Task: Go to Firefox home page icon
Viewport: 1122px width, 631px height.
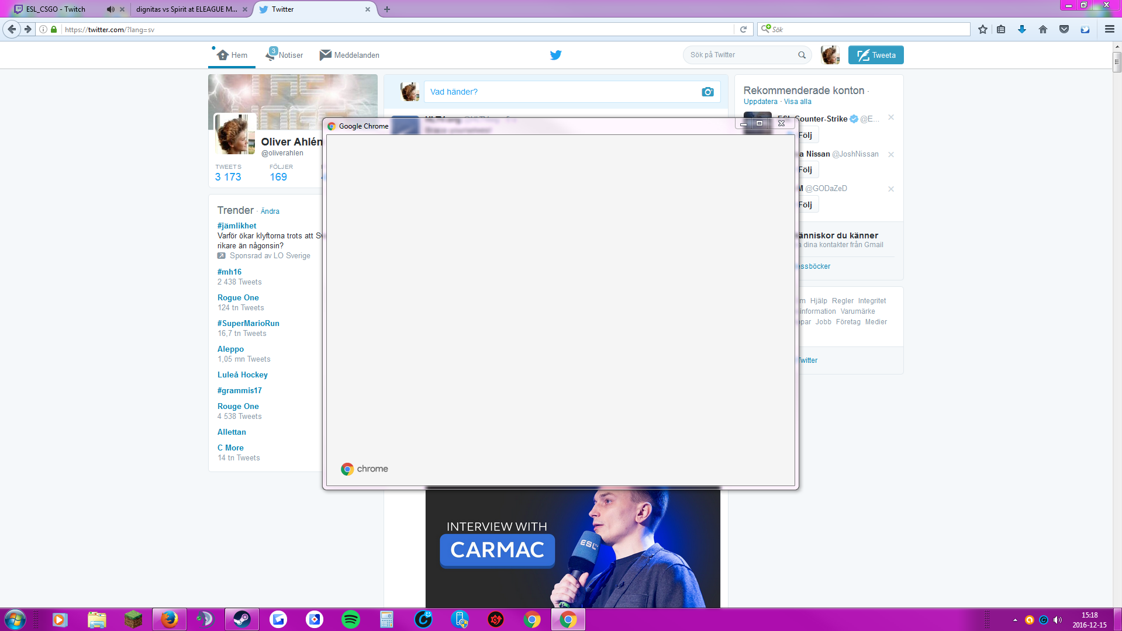Action: [x=1043, y=29]
